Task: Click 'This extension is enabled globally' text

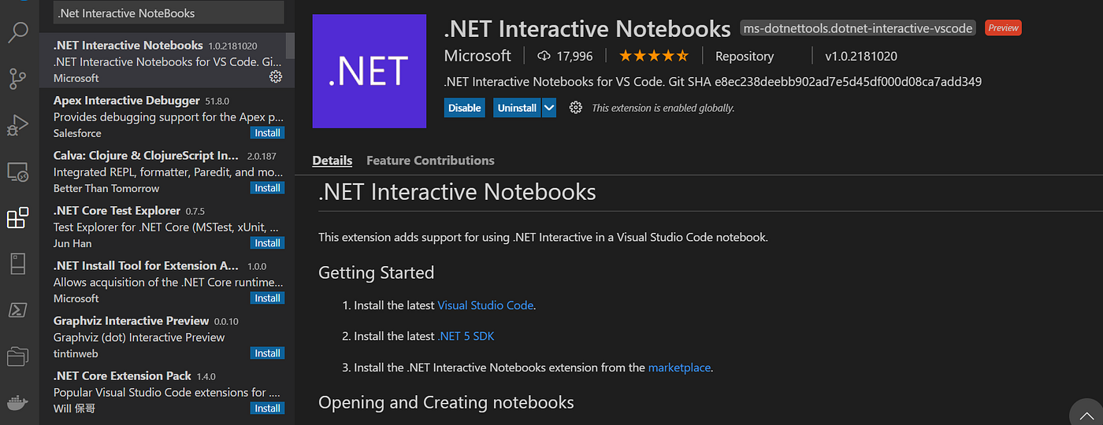Action: 663,108
